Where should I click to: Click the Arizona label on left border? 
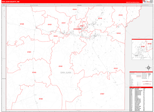4,79
